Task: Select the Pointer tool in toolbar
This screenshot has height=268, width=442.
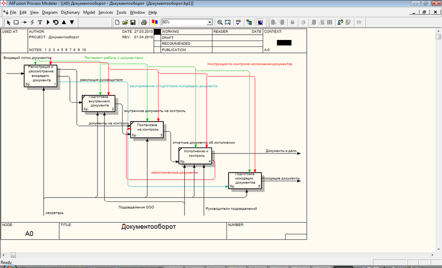Action: [9, 22]
